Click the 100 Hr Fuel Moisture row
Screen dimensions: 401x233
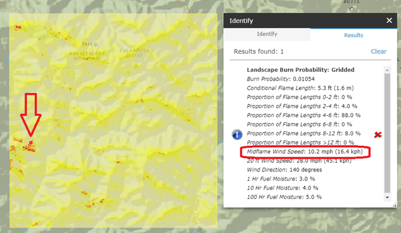click(284, 197)
